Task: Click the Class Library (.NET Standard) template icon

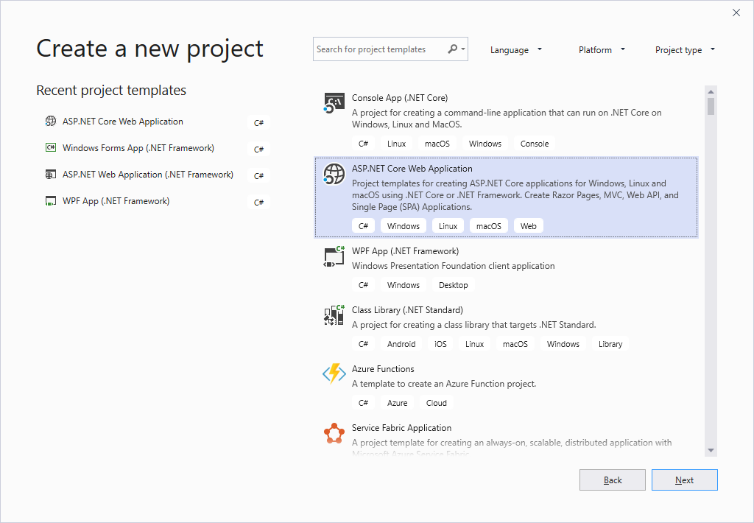Action: point(334,315)
